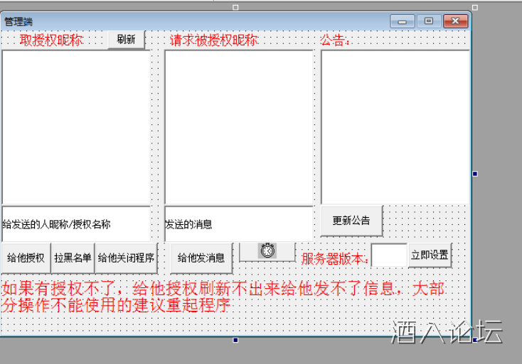Click the 发送的消息 text field
This screenshot has height=364, width=522.
coord(239,224)
